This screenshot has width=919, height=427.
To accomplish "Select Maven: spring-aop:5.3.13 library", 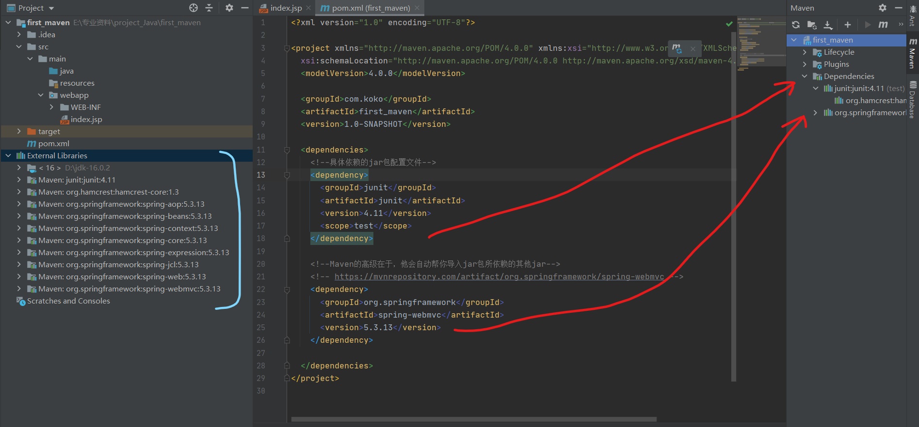I will [x=116, y=204].
